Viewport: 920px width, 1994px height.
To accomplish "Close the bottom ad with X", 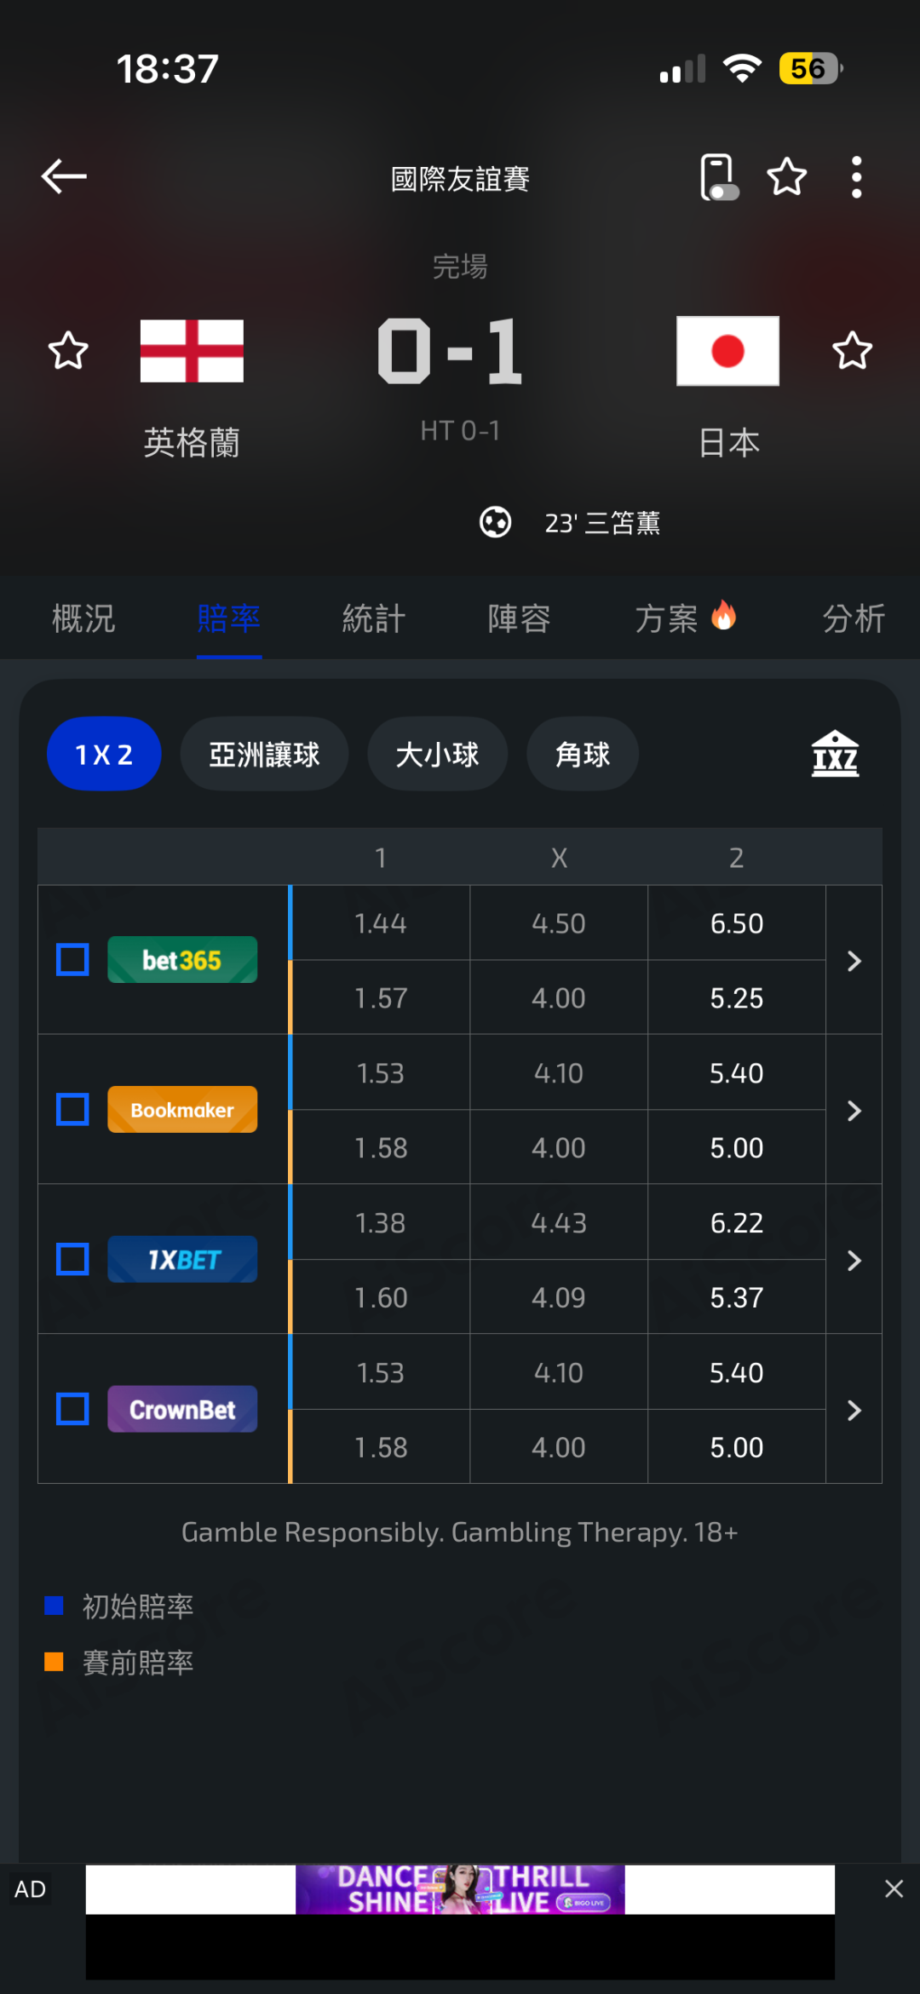I will [x=894, y=1889].
